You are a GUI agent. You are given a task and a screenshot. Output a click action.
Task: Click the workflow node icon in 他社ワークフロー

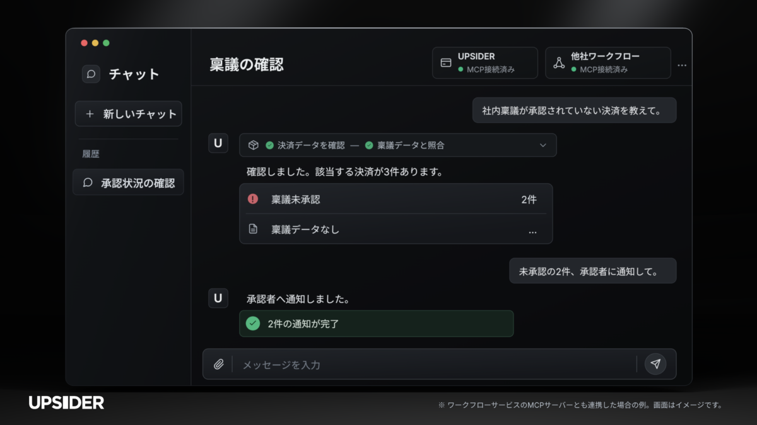click(x=559, y=63)
